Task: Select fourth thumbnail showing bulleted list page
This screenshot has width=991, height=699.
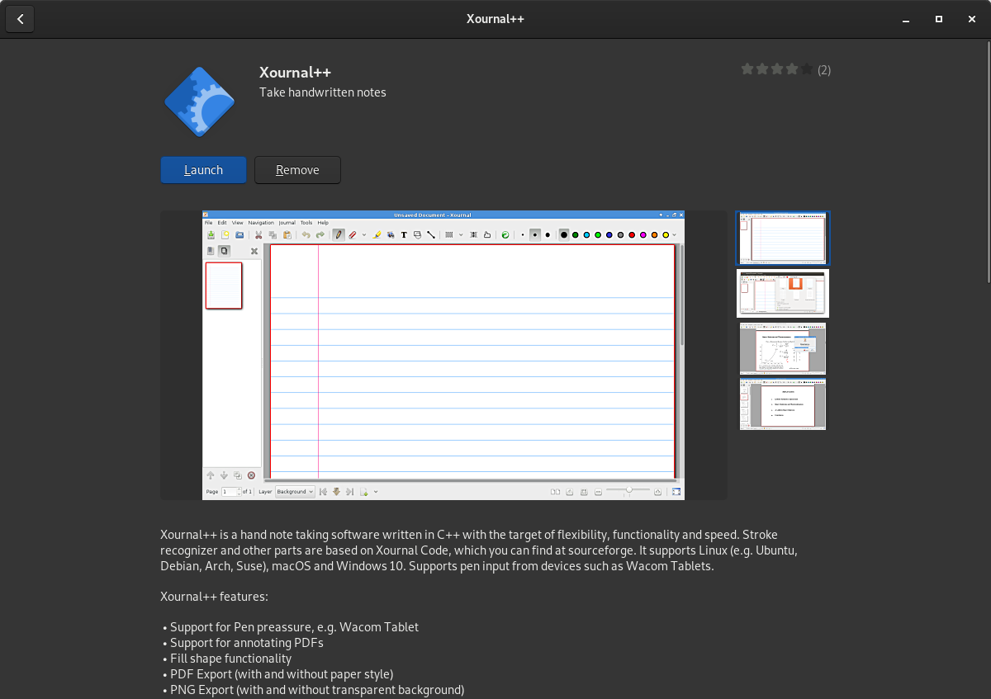Action: coord(783,404)
